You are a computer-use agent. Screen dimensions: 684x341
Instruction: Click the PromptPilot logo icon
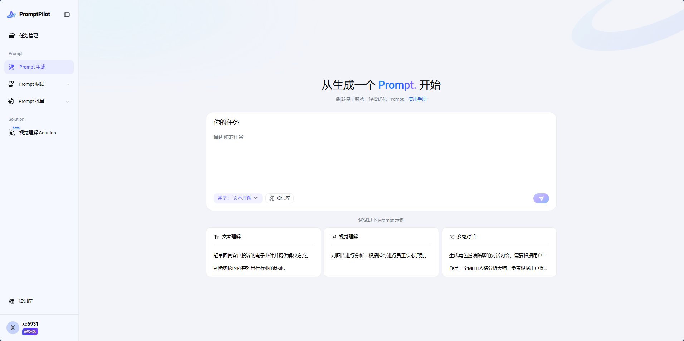(x=11, y=14)
